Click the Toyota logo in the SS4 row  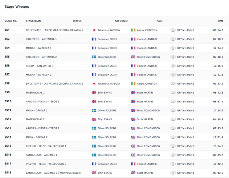[173, 48]
